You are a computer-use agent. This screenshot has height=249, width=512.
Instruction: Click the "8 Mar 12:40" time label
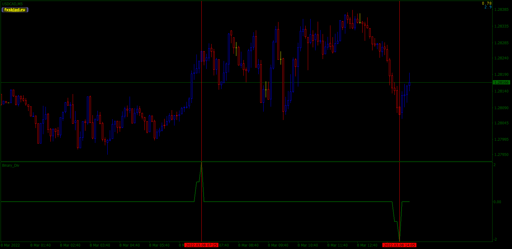click(x=367, y=245)
